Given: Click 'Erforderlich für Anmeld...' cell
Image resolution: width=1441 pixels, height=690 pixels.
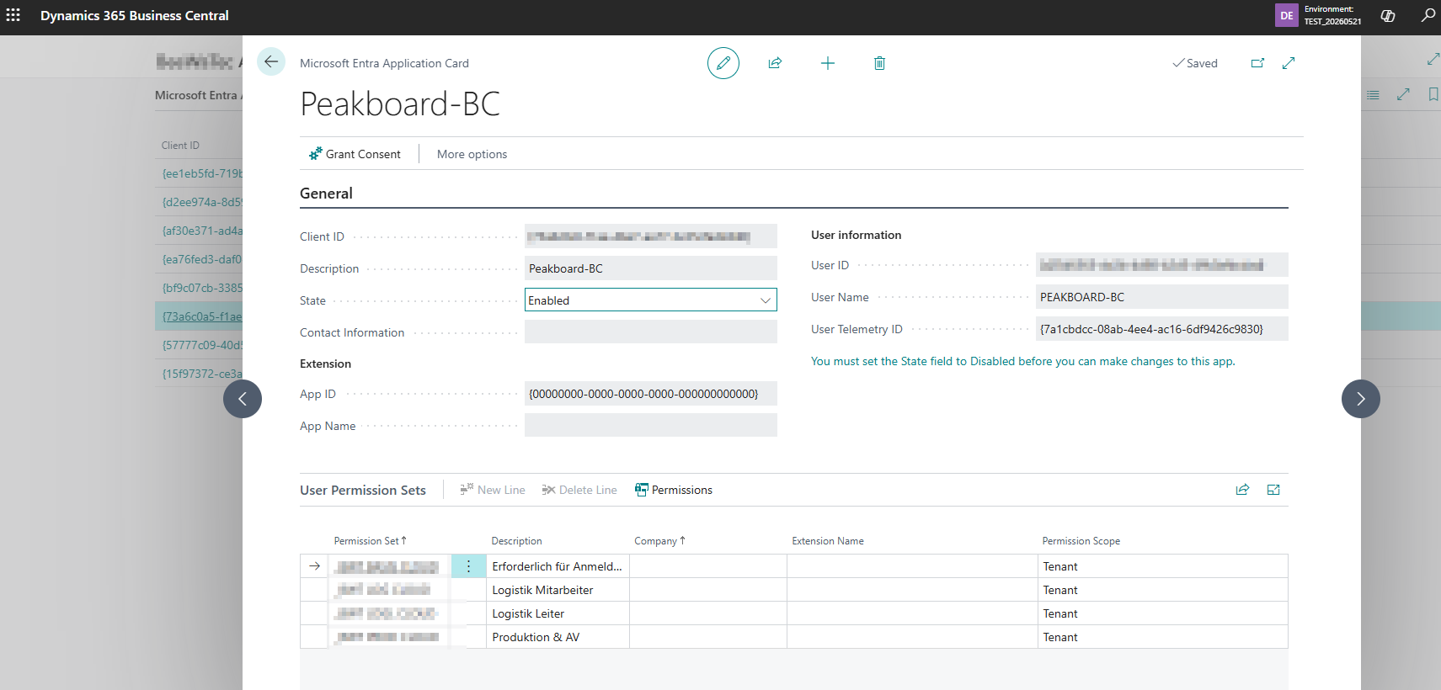Looking at the screenshot, I should tap(558, 566).
